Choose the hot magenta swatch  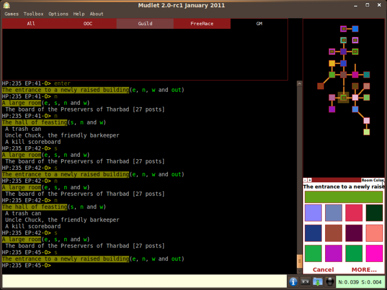(x=374, y=253)
